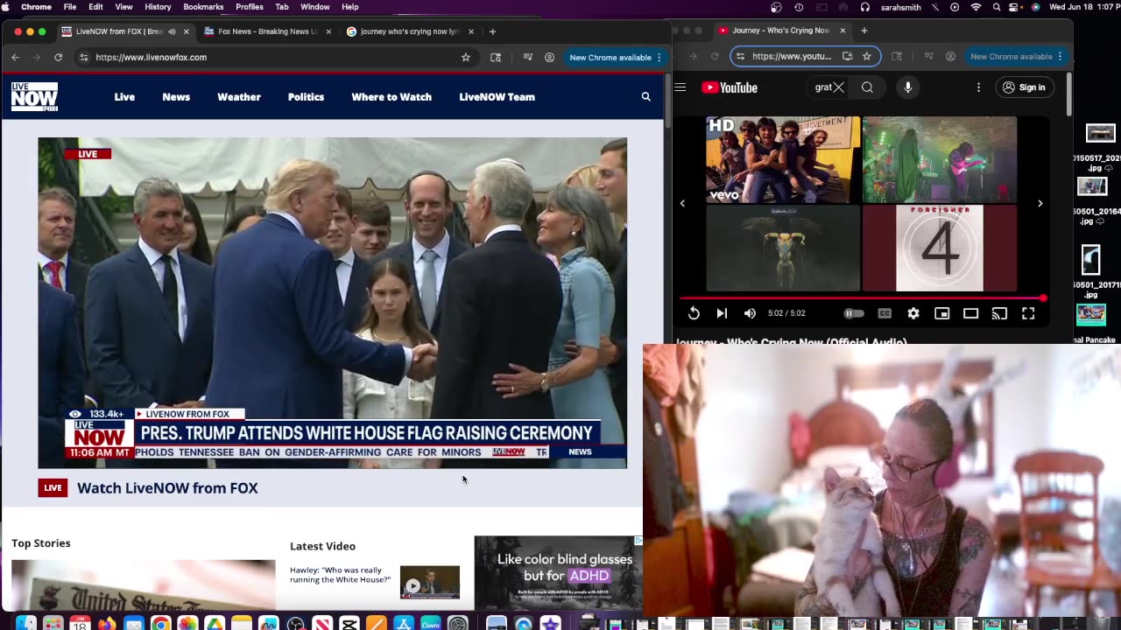
Task: Reload the LiveNOW page
Action: 58,57
